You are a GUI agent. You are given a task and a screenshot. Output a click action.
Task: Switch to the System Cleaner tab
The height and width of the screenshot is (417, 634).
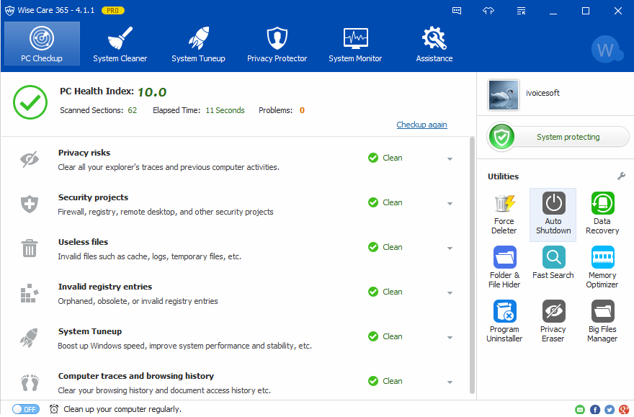point(120,44)
